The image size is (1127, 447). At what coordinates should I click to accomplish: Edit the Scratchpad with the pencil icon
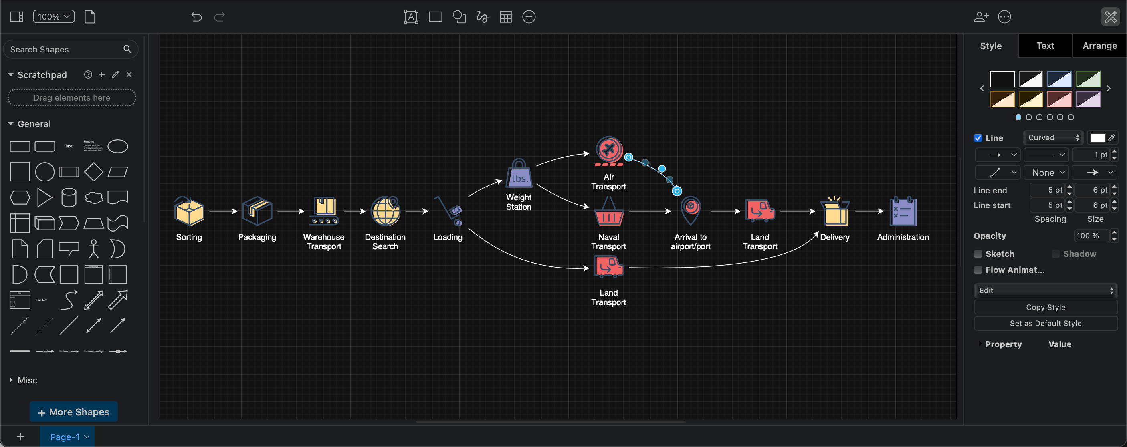pyautogui.click(x=115, y=74)
